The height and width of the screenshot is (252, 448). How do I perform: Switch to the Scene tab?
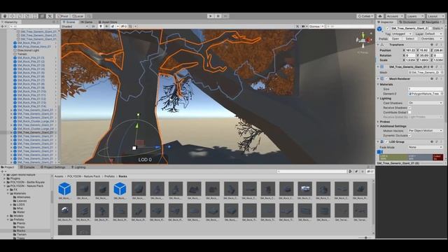(69, 22)
